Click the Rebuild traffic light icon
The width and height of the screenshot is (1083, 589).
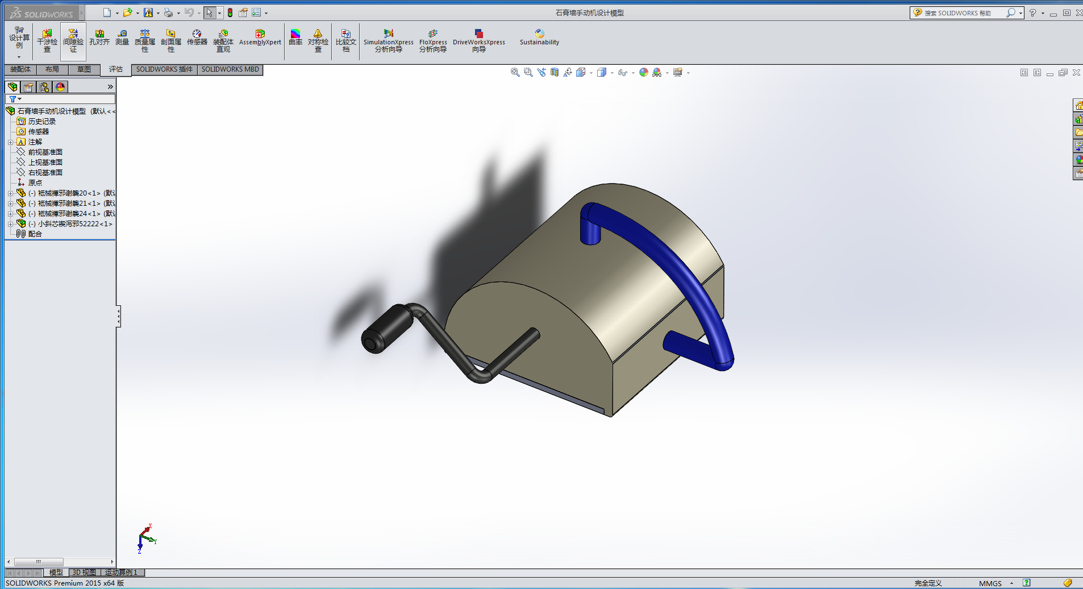(230, 13)
